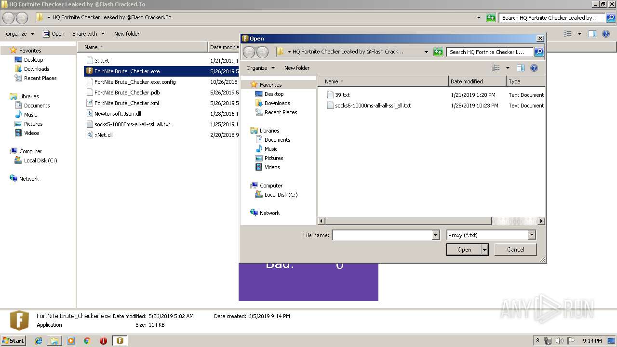
Task: Open Internet Explorer from the taskbar
Action: pyautogui.click(x=39, y=341)
